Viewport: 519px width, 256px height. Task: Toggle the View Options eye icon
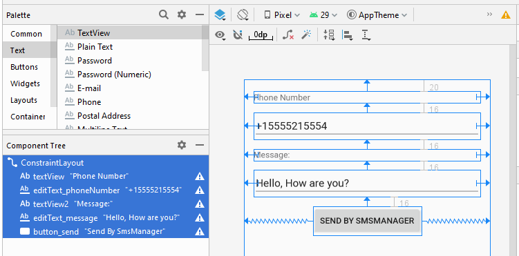pyautogui.click(x=220, y=35)
